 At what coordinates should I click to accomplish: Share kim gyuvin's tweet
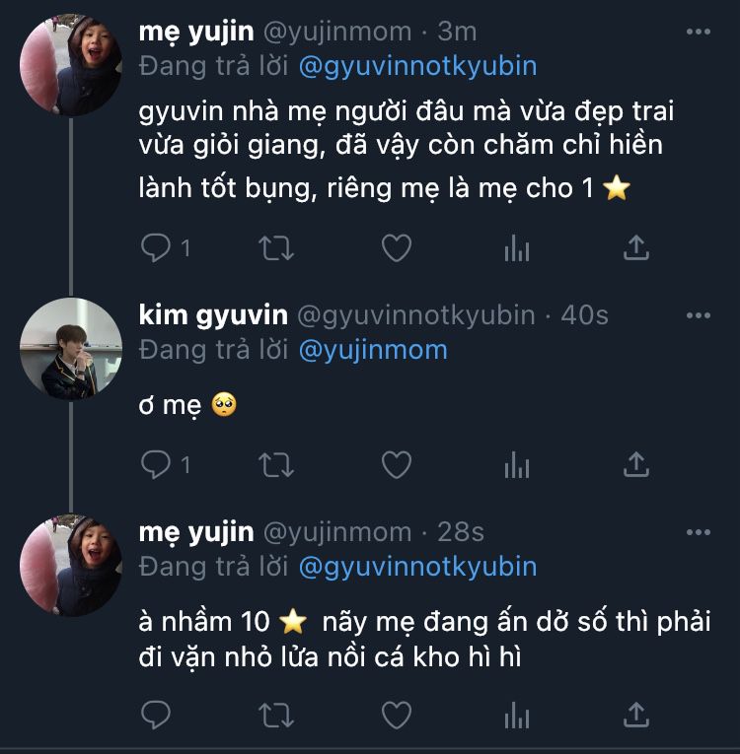point(636,463)
